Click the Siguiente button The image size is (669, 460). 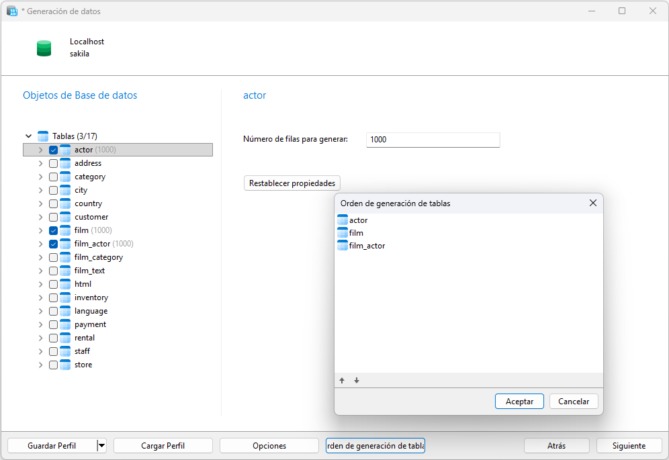629,445
